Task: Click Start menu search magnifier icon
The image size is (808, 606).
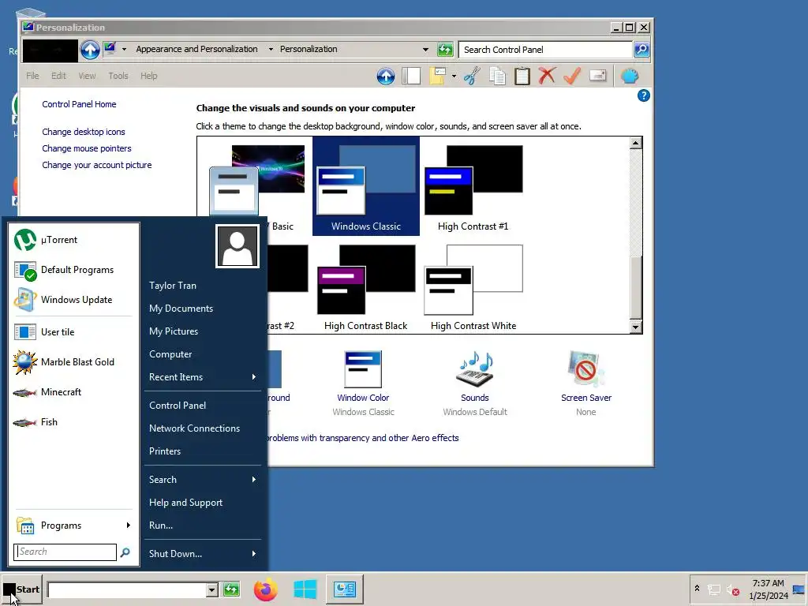Action: [125, 552]
